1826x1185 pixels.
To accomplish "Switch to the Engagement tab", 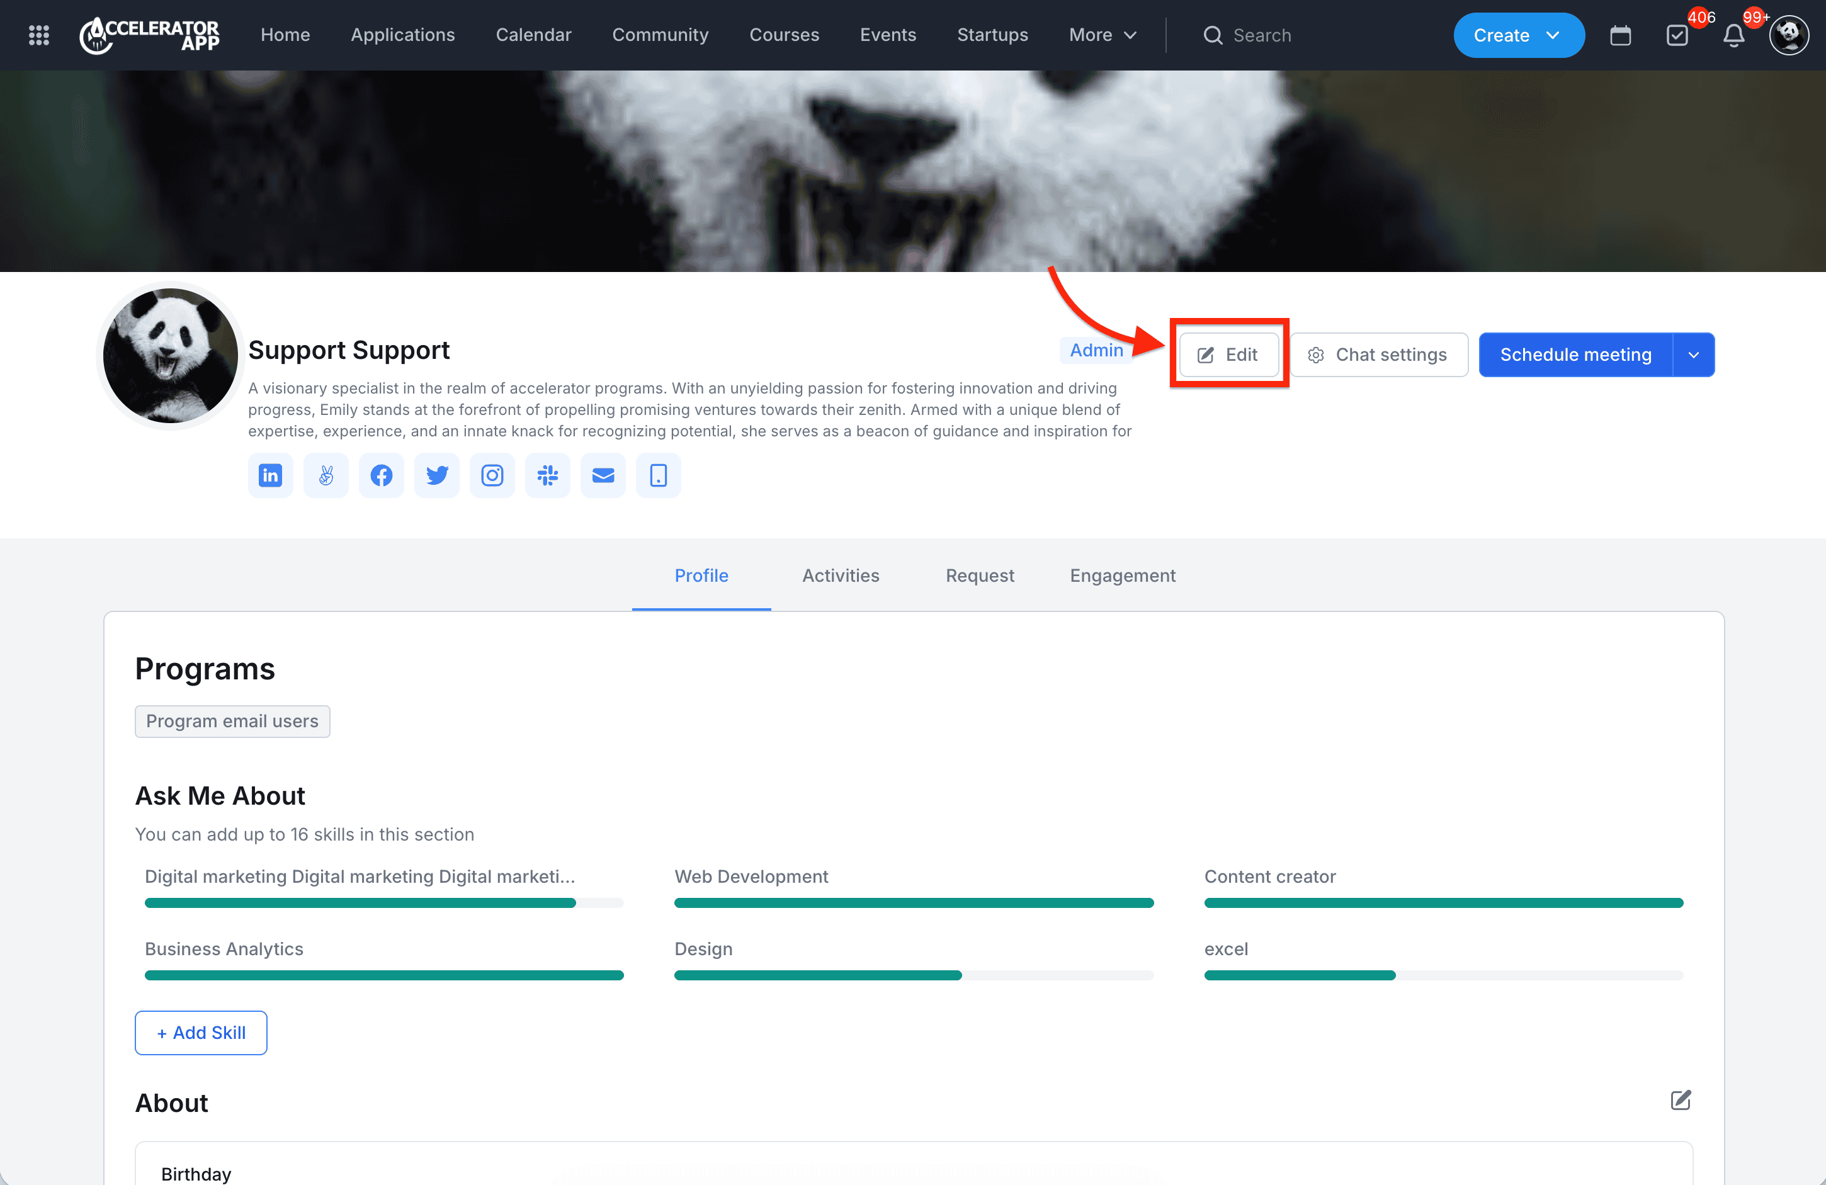I will tap(1123, 575).
